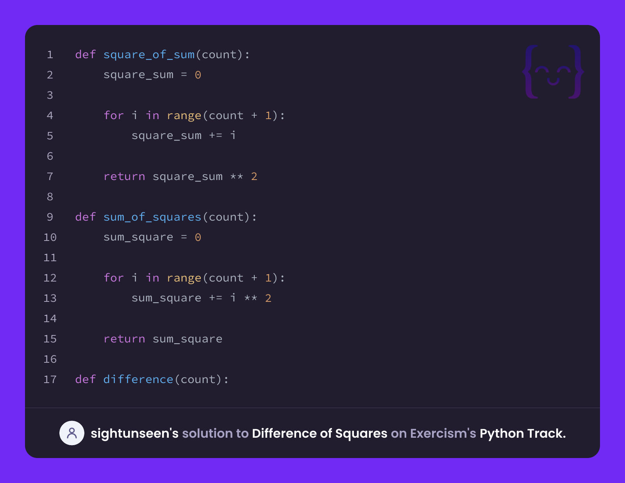Click "sum_square += i ** 2" on line 13

[202, 298]
